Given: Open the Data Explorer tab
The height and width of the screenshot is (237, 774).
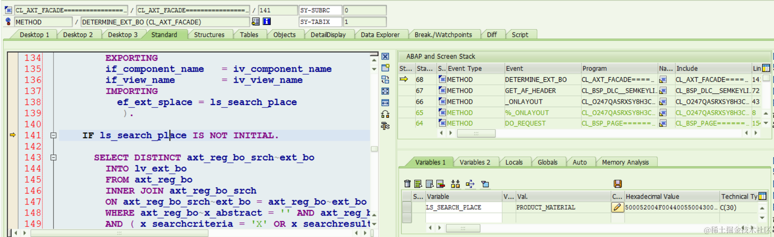Looking at the screenshot, I should tap(380, 35).
